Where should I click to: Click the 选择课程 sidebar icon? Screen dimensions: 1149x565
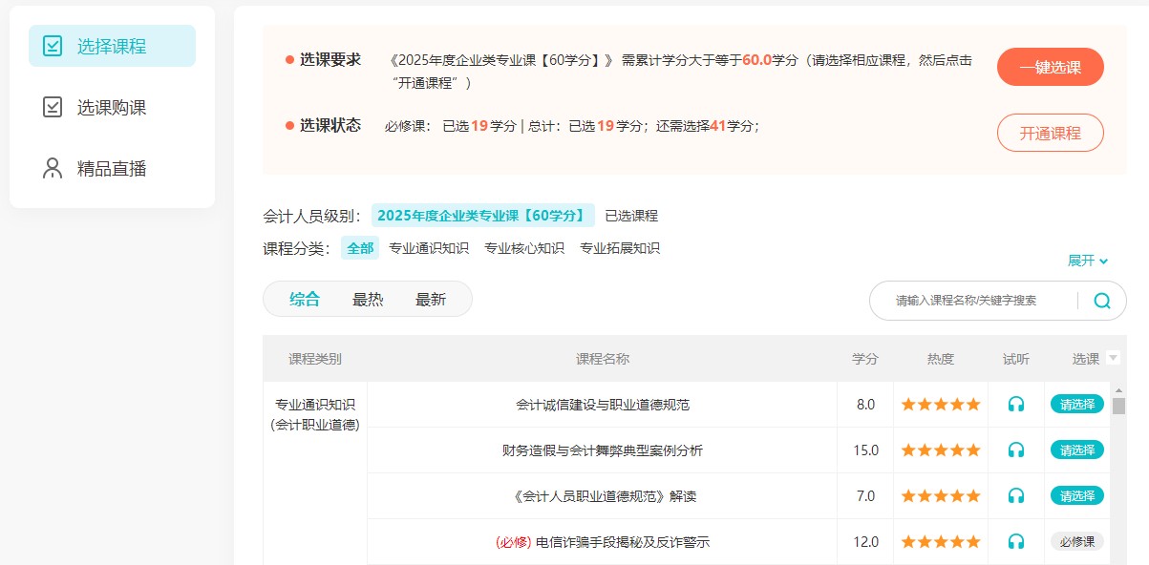click(x=53, y=46)
